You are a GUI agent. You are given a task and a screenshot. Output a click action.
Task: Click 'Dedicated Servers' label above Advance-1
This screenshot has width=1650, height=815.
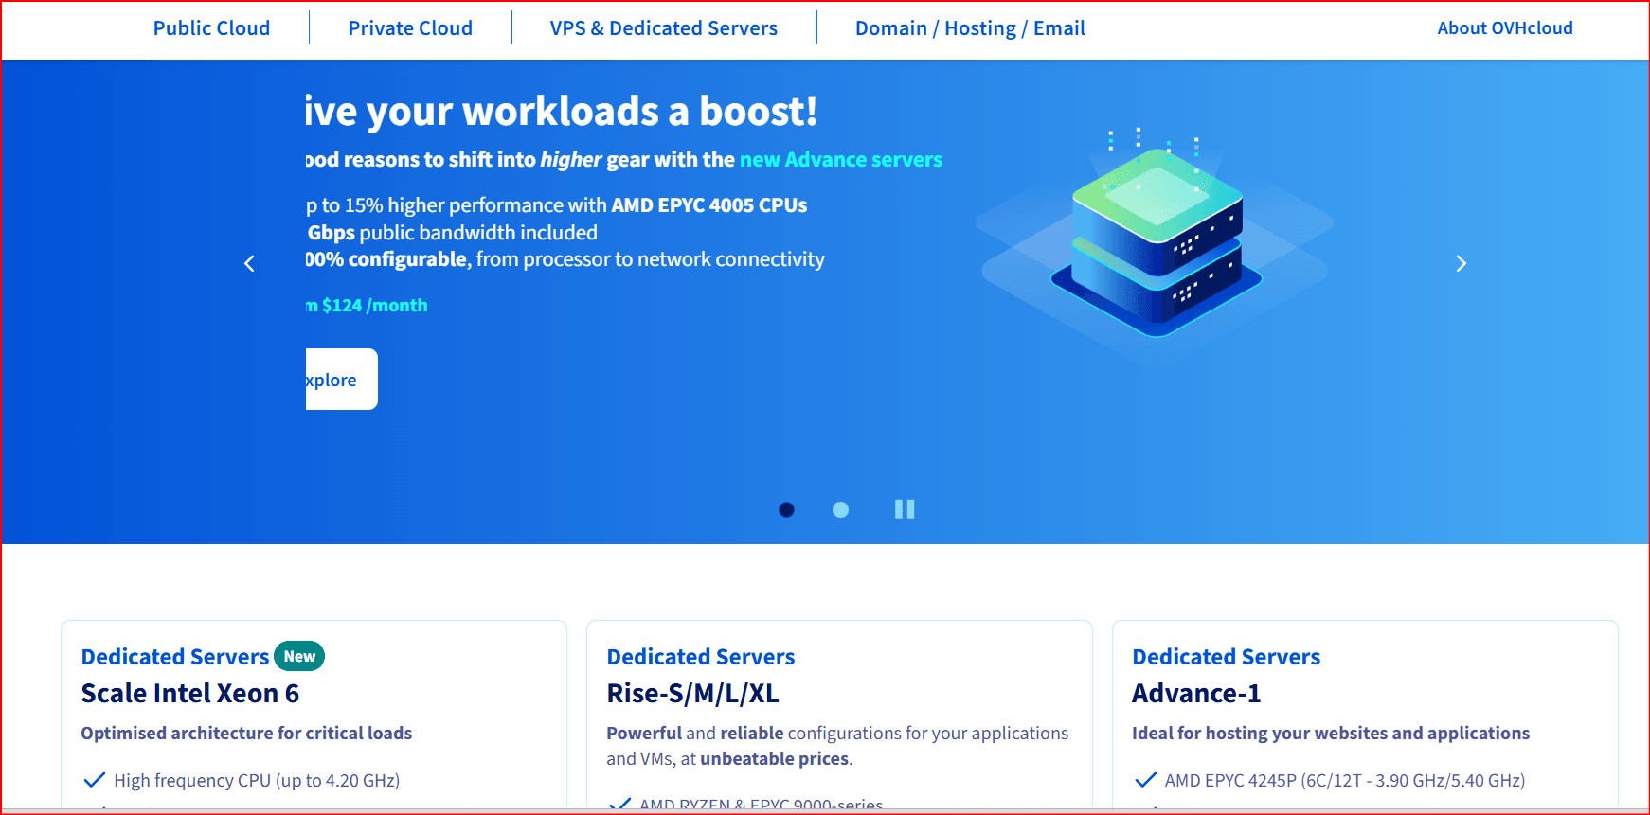(1227, 657)
